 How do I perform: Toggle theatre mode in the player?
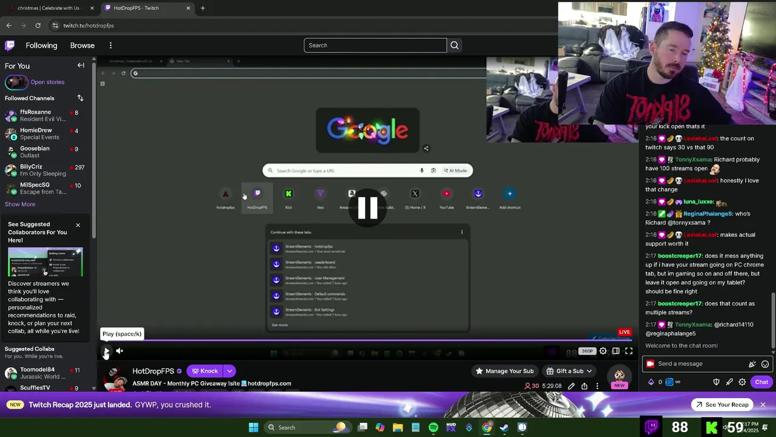coord(616,351)
